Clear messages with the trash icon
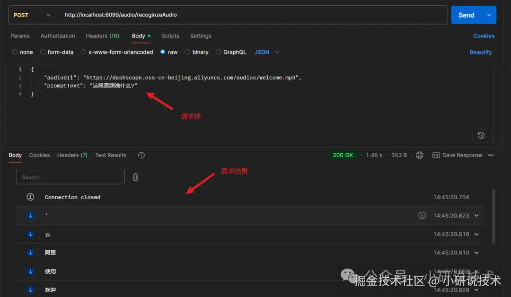Viewport: 511px width, 297px height. click(136, 177)
